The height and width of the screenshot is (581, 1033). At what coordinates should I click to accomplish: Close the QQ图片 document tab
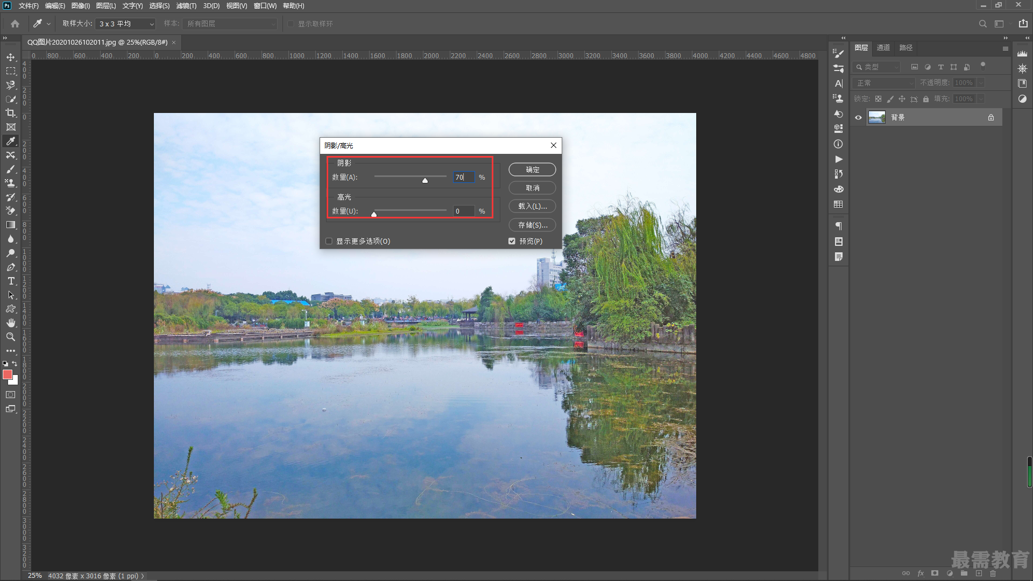pos(174,42)
